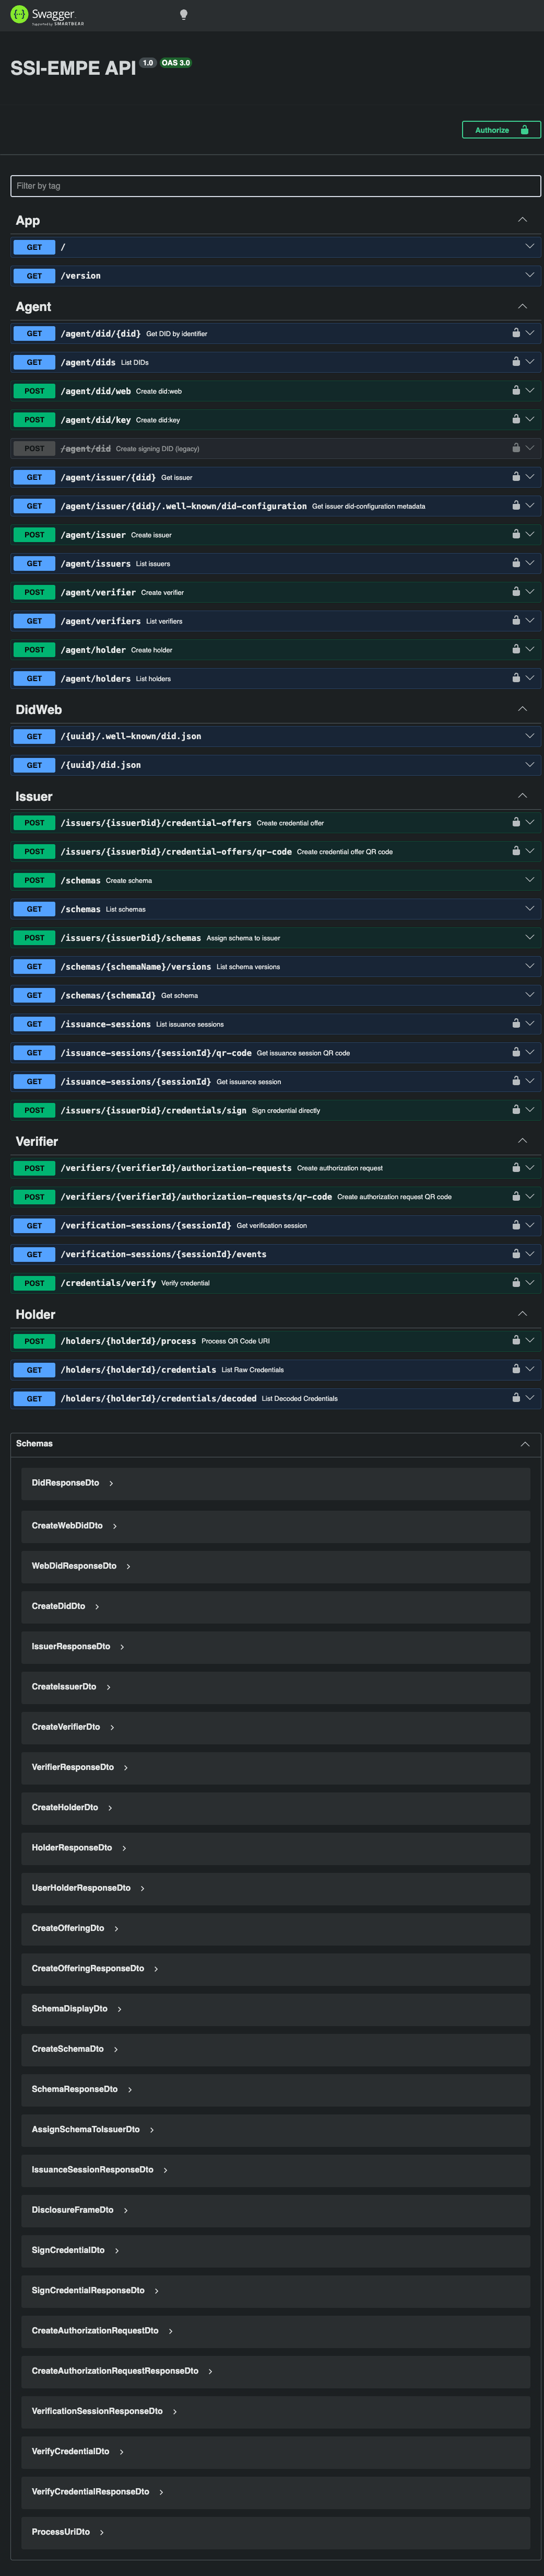The image size is (544, 2576).
Task: Click lock icon on POST /agent/did/web
Action: pos(516,391)
